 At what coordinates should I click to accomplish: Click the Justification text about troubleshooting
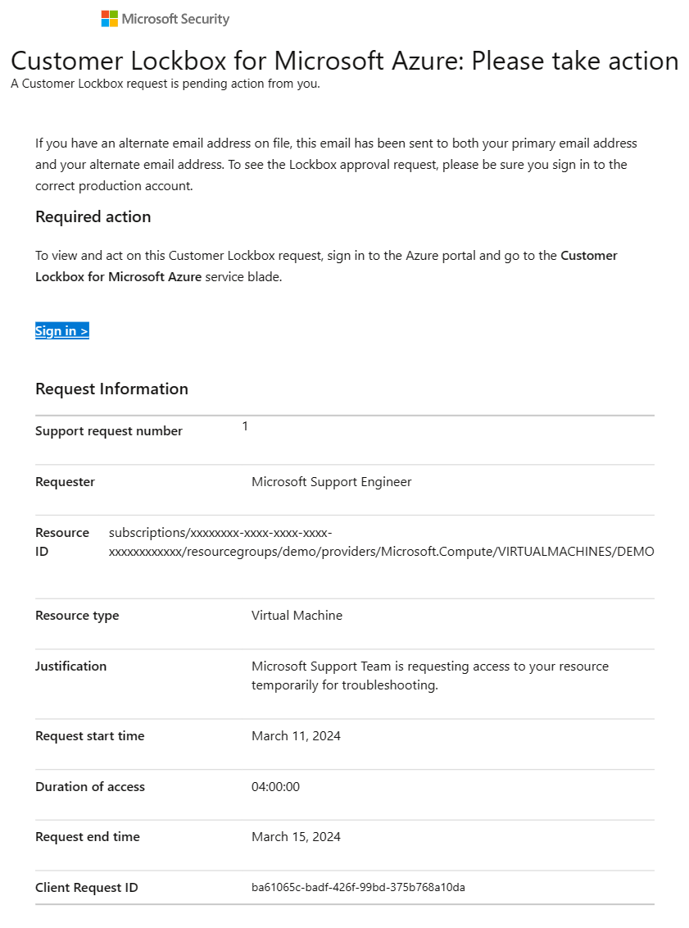[430, 676]
